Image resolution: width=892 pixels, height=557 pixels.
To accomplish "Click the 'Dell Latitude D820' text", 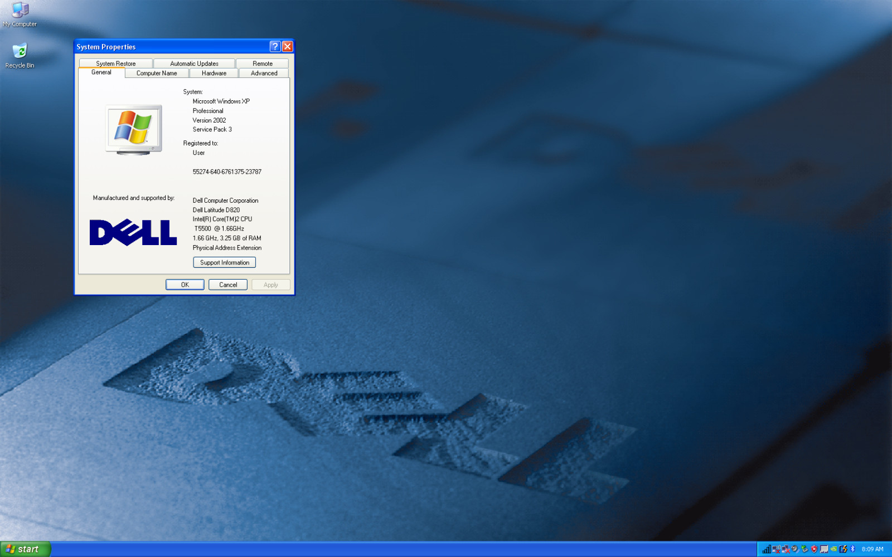I will point(216,210).
